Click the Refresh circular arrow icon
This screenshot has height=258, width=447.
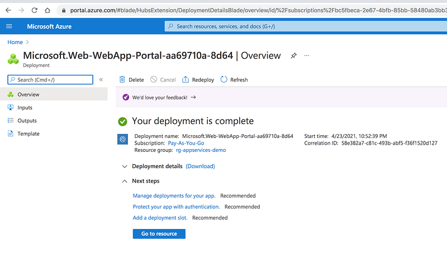click(224, 79)
